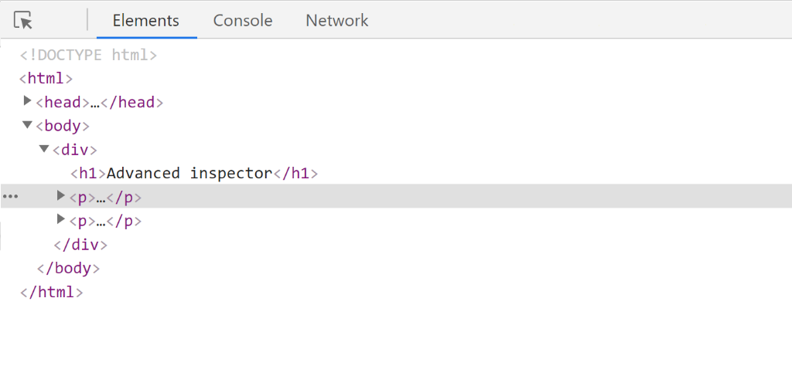
Task: Select the opening html tag
Action: pyautogui.click(x=46, y=79)
